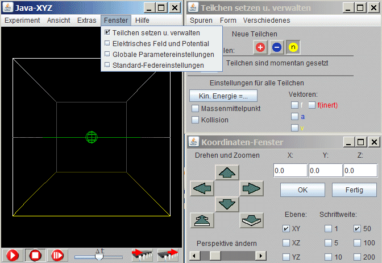This screenshot has width=382, height=263.
Task: Click the 'Kin. Energie =...' button
Action: pos(223,96)
